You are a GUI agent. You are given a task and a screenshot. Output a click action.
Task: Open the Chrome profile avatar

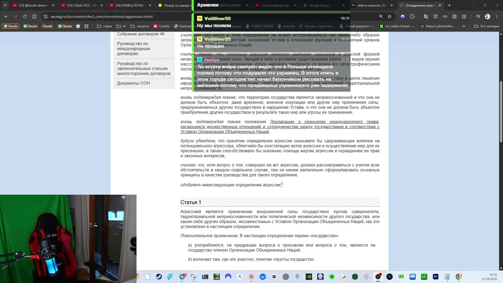(487, 17)
